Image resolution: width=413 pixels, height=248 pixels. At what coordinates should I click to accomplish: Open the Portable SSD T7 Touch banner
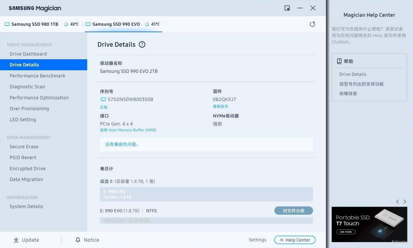[369, 224]
